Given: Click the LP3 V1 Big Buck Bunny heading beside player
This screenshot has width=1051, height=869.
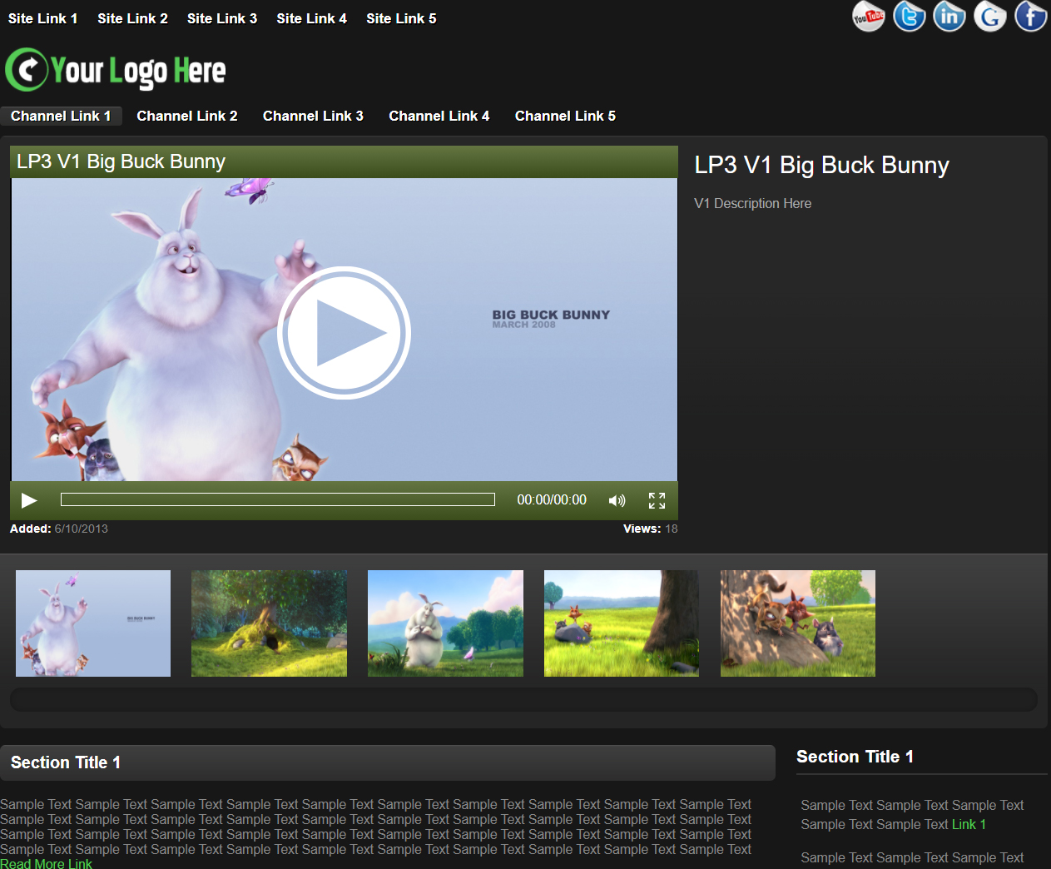Looking at the screenshot, I should [x=821, y=165].
